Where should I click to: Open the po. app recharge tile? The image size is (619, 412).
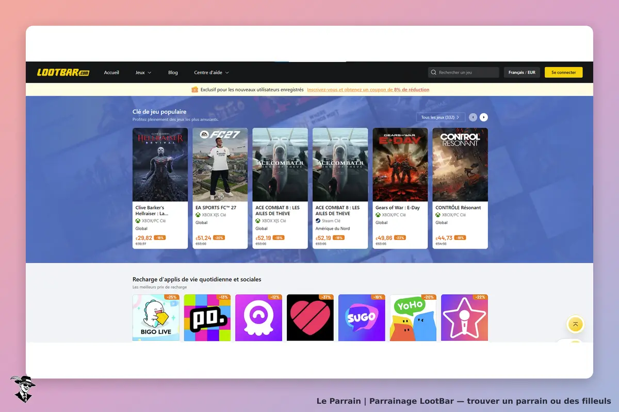[207, 318]
